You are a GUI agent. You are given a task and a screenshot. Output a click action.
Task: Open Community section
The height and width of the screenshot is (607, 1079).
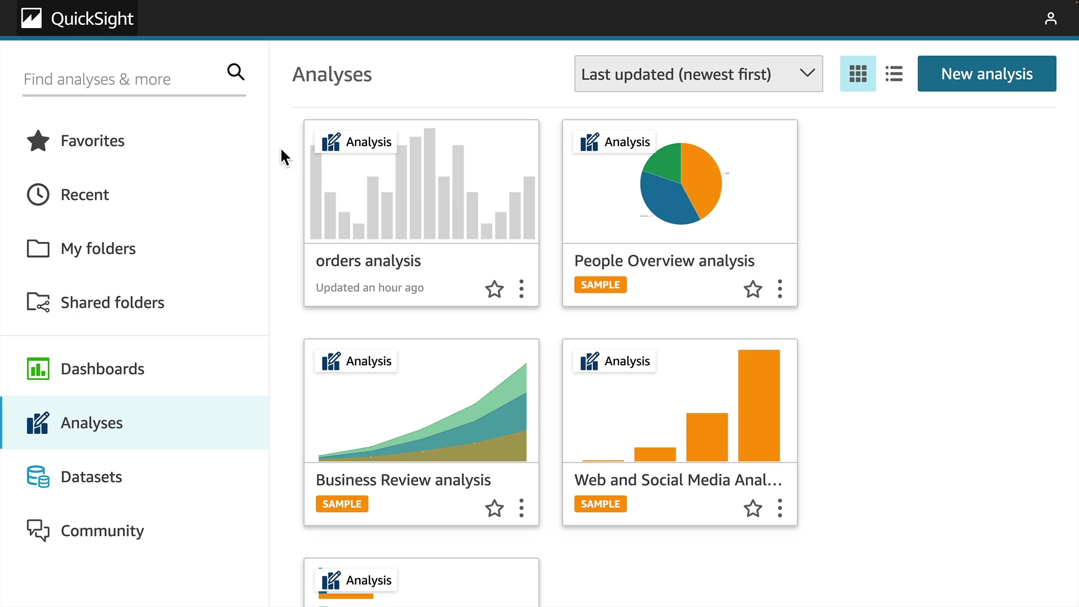pyautogui.click(x=102, y=531)
